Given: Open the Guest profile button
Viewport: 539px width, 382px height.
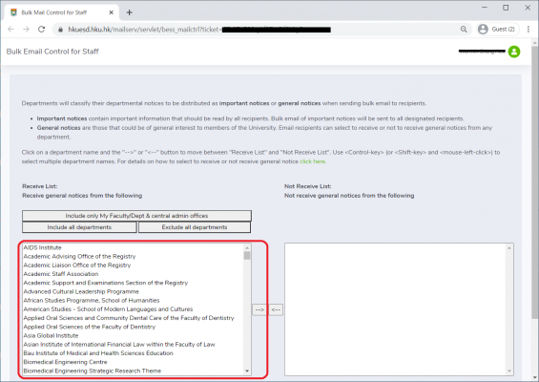Looking at the screenshot, I should tap(497, 30).
